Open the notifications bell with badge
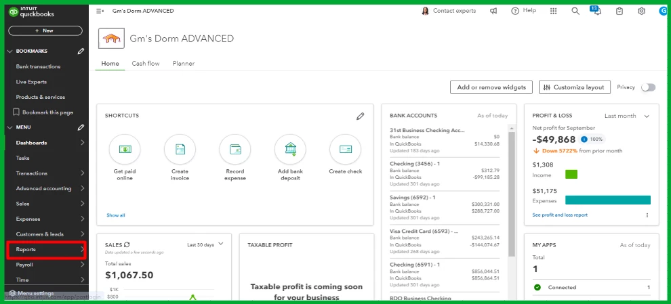This screenshot has width=671, height=304. pyautogui.click(x=596, y=11)
